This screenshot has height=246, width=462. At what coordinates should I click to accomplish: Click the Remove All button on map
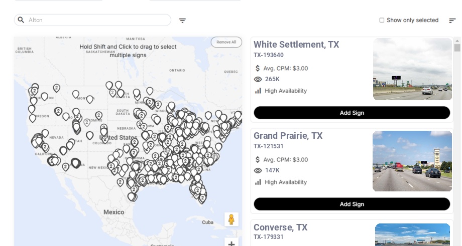click(226, 42)
